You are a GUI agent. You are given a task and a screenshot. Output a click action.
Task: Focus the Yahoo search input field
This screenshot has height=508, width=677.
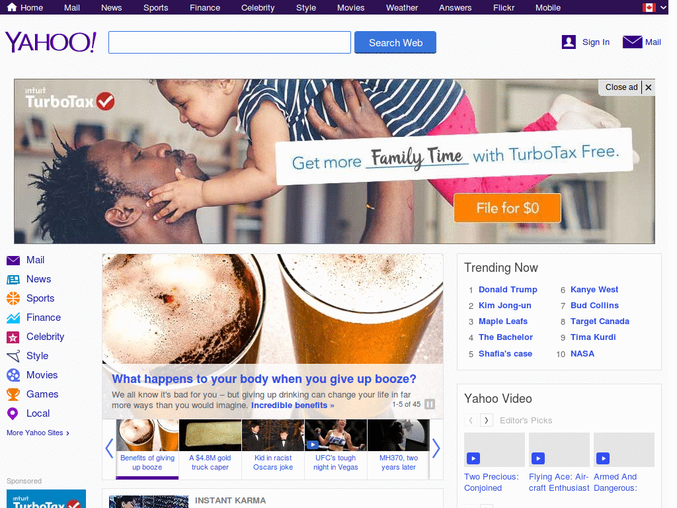pos(229,42)
